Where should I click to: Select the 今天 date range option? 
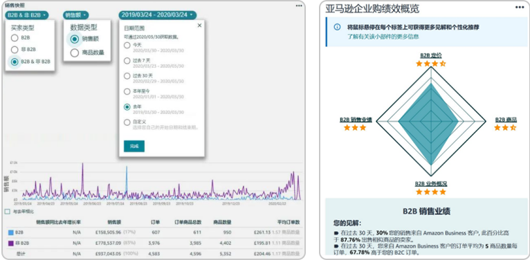(127, 45)
